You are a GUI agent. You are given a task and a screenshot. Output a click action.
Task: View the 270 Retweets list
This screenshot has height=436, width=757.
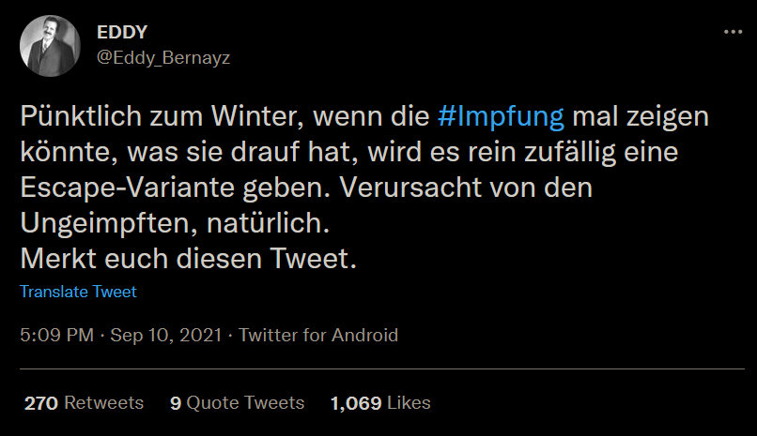[x=84, y=402]
